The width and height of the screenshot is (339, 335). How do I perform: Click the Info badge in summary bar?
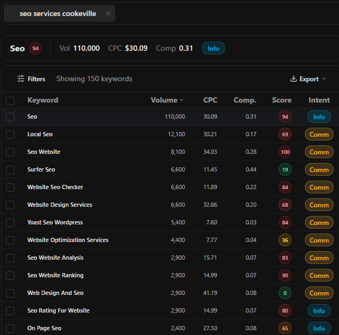(x=214, y=48)
